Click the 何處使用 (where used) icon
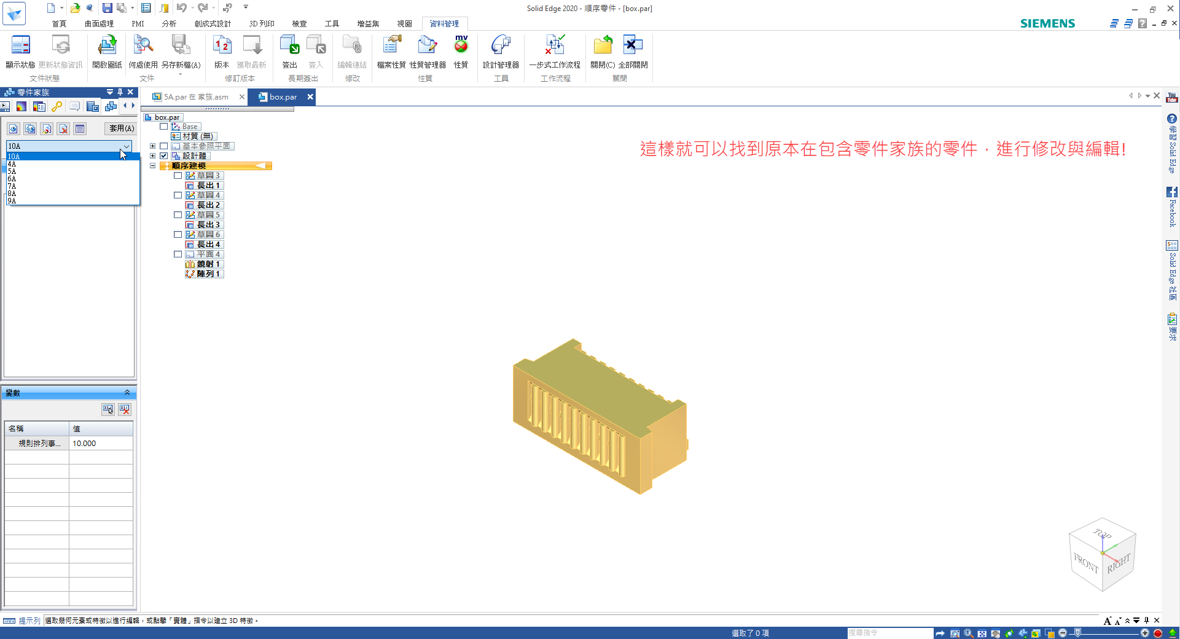 143,45
